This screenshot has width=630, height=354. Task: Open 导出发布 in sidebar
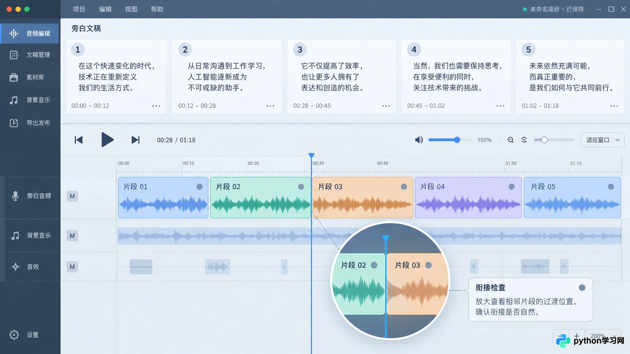coord(30,123)
